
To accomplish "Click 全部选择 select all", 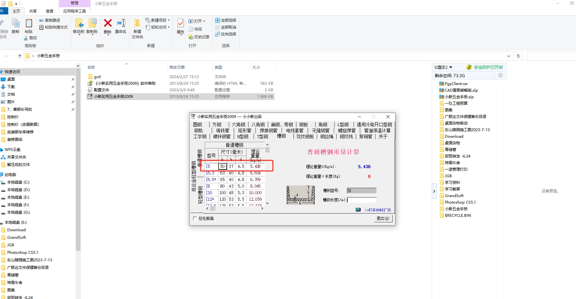I will click(x=226, y=20).
